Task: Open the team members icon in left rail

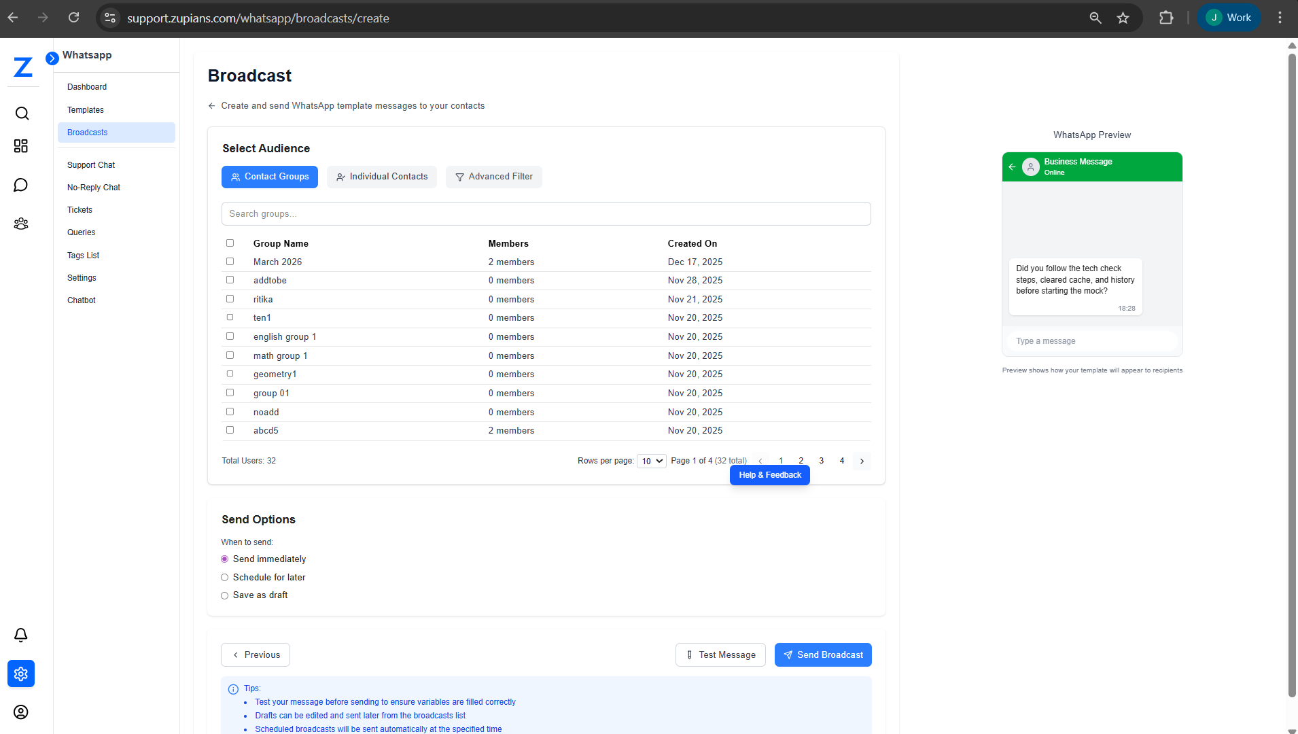Action: [x=21, y=224]
